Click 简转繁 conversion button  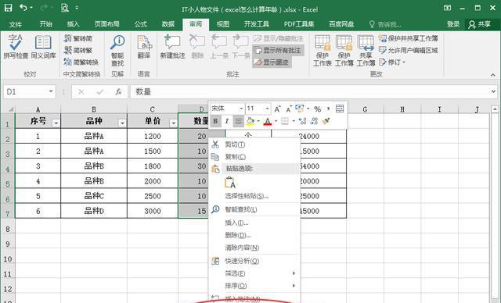click(78, 50)
